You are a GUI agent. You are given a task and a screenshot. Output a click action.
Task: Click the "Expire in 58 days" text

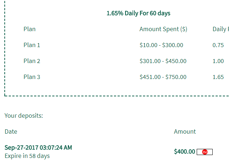(27, 156)
